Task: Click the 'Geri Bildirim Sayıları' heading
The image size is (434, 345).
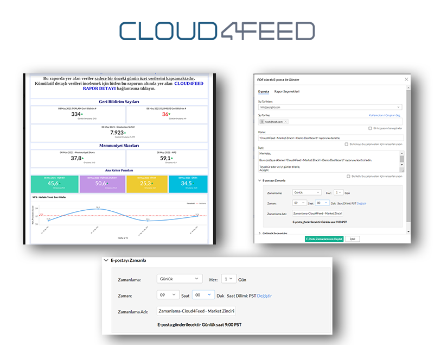Action: pos(119,102)
